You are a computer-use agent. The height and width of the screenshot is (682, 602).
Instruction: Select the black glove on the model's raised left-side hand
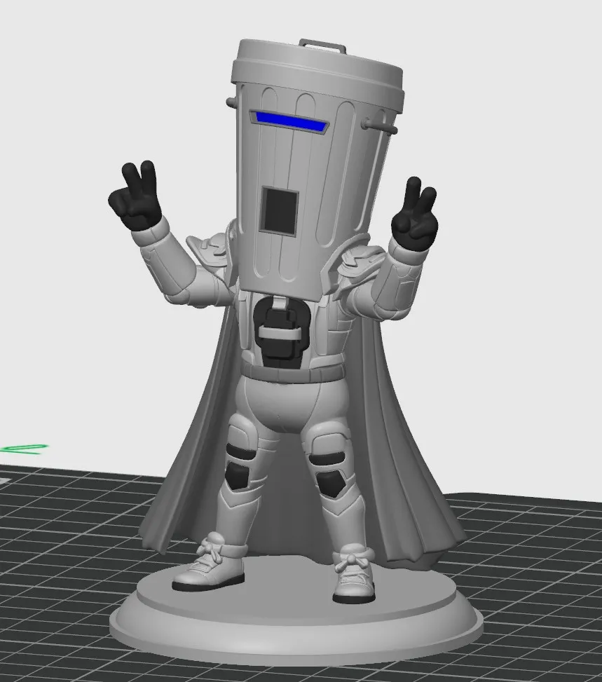(136, 196)
